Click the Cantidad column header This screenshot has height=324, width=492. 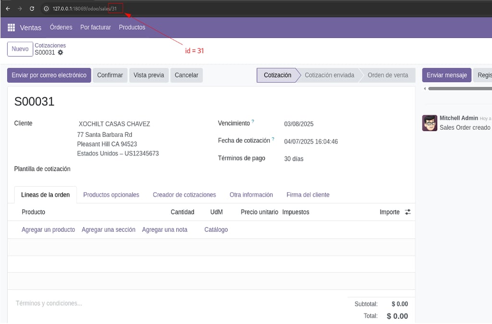click(x=182, y=212)
